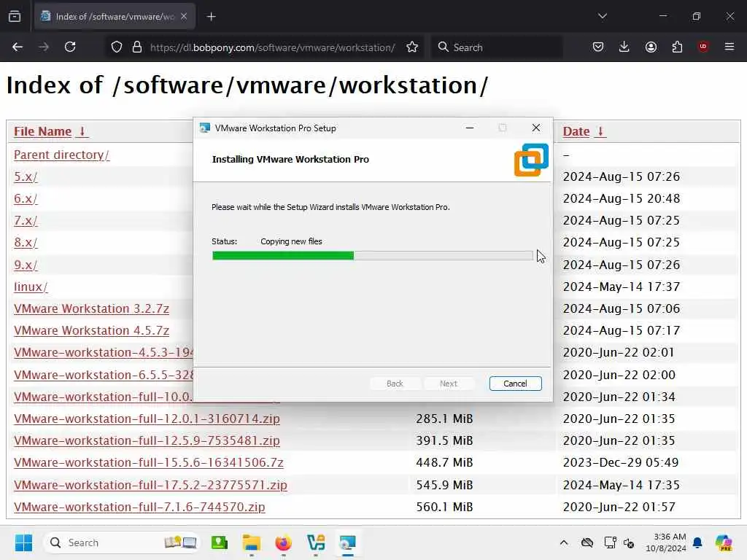Download VMware-workstation-full-12.0.1-3160714.zip
The height and width of the screenshot is (560, 747).
147,419
